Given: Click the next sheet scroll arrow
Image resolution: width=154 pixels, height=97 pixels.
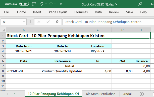Looking at the screenshot, I should (14, 94).
